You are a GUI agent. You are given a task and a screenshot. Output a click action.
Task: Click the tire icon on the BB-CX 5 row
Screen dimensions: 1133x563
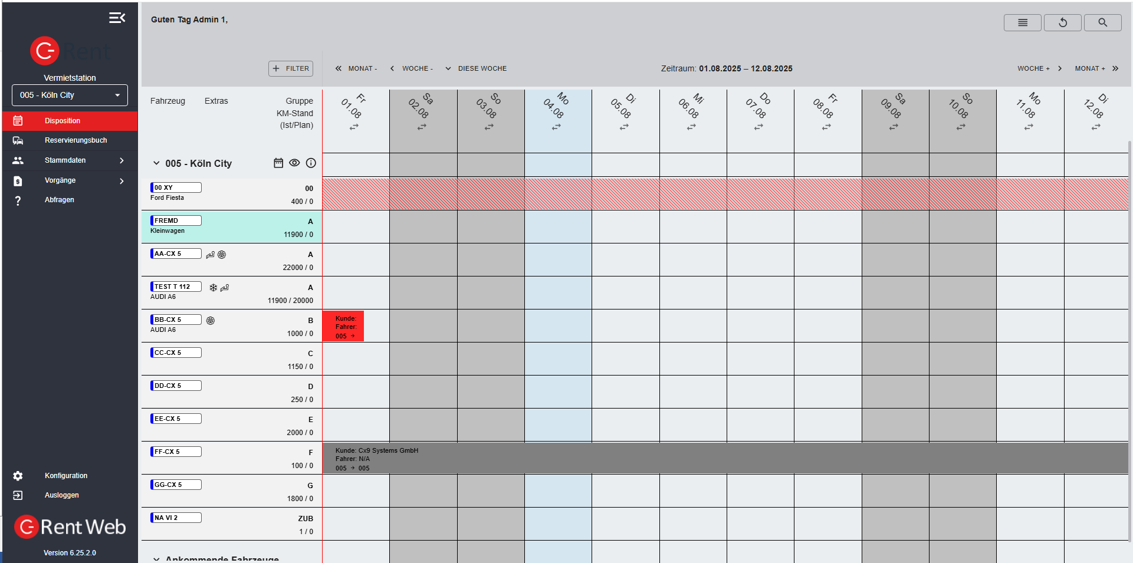tap(211, 321)
